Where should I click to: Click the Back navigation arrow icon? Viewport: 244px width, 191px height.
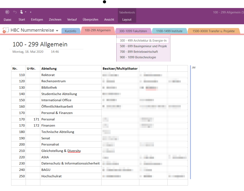tap(7, 12)
